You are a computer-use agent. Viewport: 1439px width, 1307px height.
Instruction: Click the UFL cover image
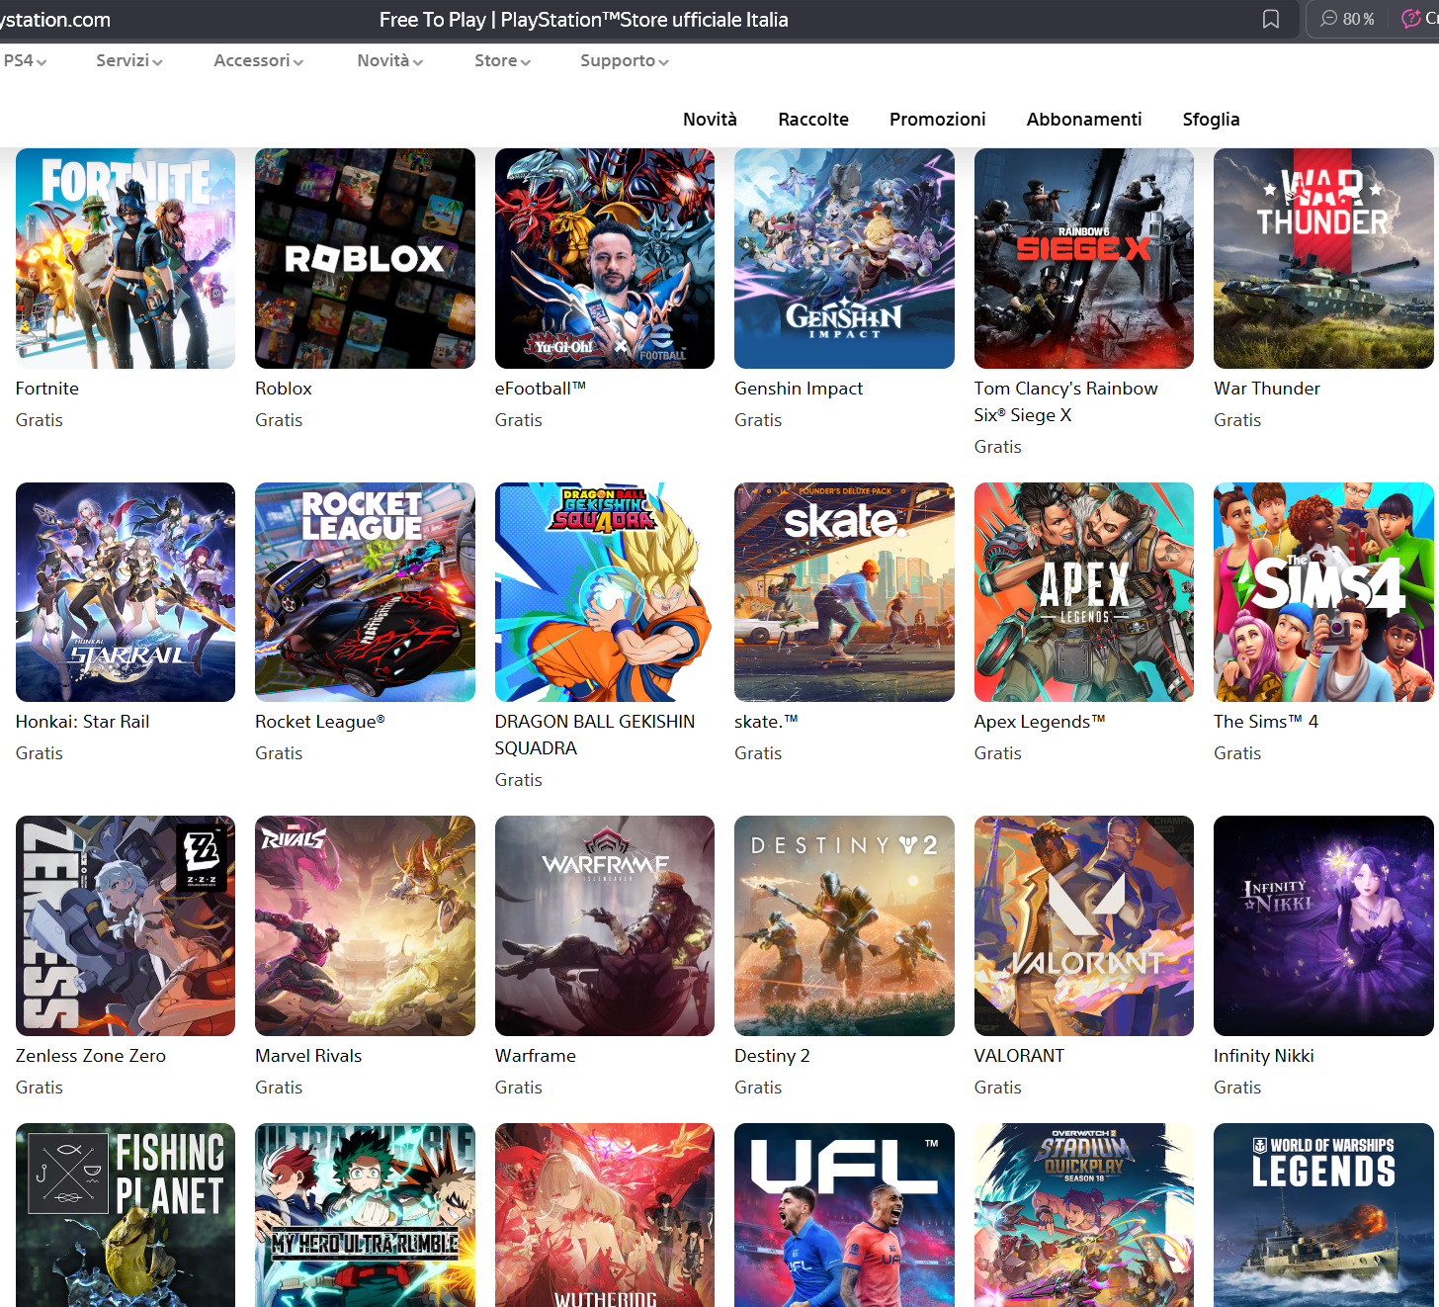(x=844, y=1215)
